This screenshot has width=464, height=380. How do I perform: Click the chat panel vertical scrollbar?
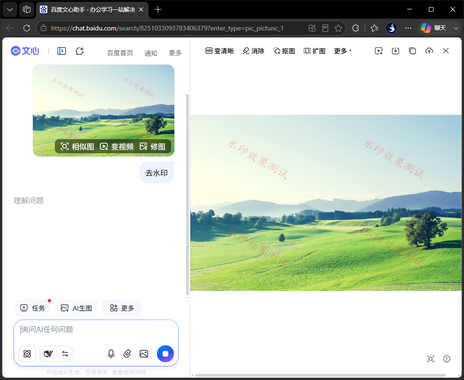[187, 194]
